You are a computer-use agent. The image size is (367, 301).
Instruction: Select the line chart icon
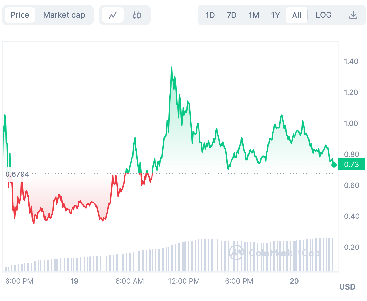tap(113, 15)
